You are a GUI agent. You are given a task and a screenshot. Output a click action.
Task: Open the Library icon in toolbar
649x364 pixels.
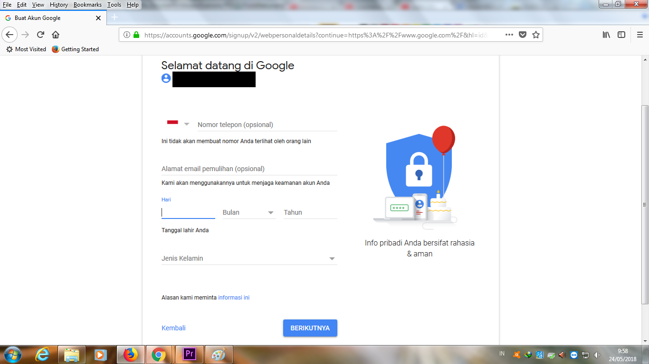pos(606,35)
